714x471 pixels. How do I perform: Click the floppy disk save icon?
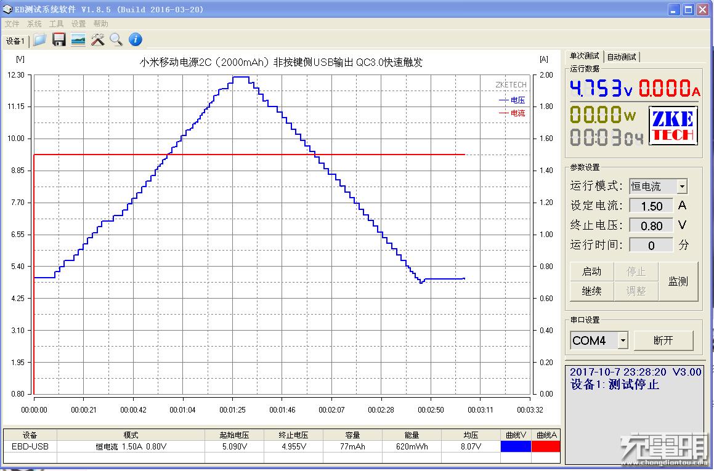pos(59,40)
